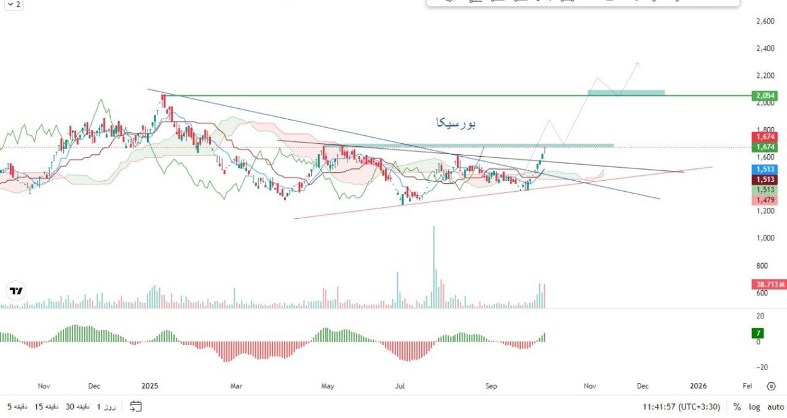Click the pink 1,479 price label
Screen dimensions: 787x418
coord(764,200)
